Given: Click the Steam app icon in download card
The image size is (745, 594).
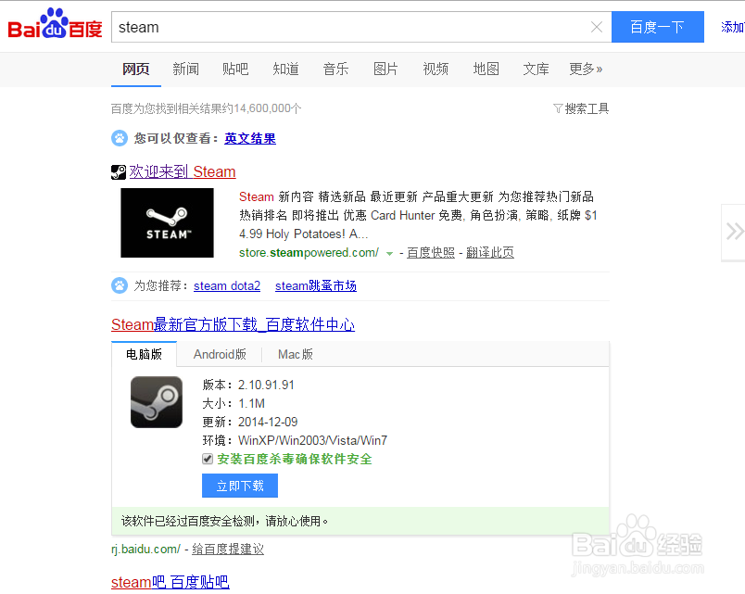Looking at the screenshot, I should tap(157, 402).
